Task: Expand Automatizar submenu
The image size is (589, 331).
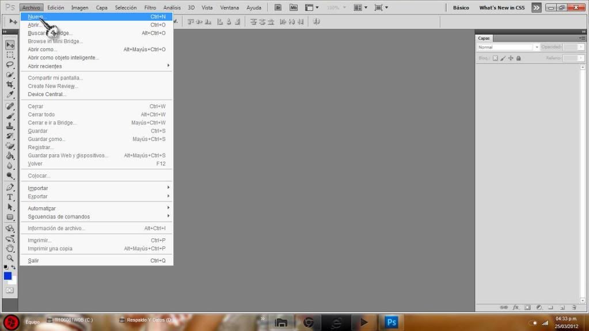Action: 97,208
